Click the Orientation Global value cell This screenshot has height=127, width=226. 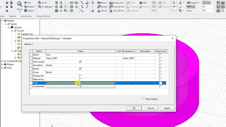point(81,65)
